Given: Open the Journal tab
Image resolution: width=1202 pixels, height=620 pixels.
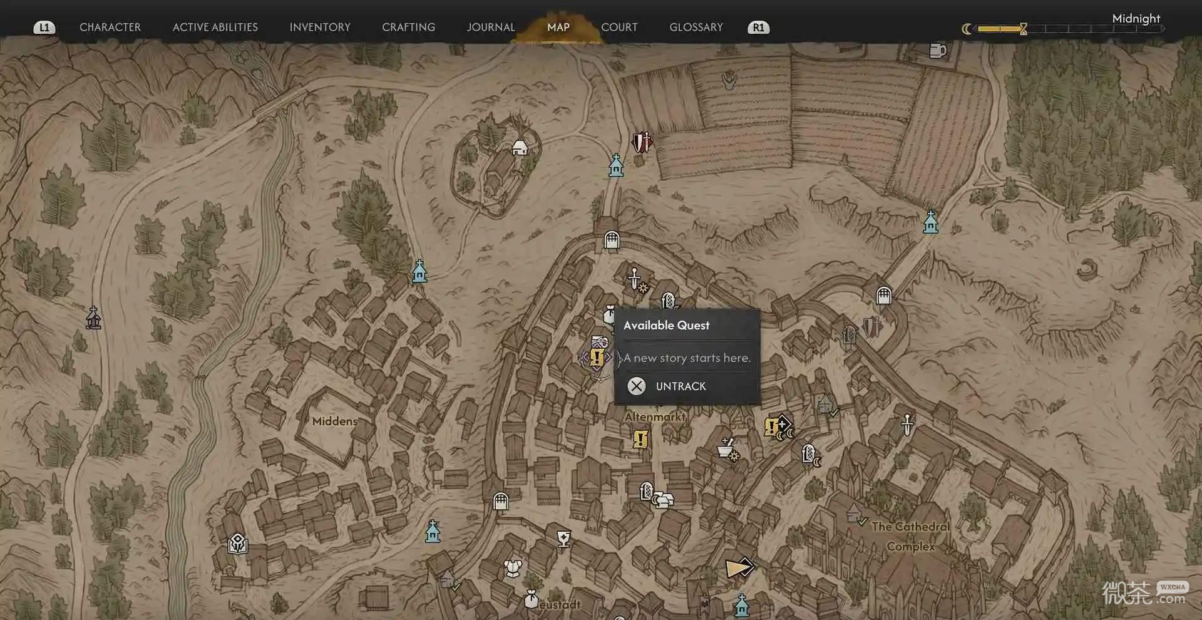Looking at the screenshot, I should pyautogui.click(x=491, y=27).
